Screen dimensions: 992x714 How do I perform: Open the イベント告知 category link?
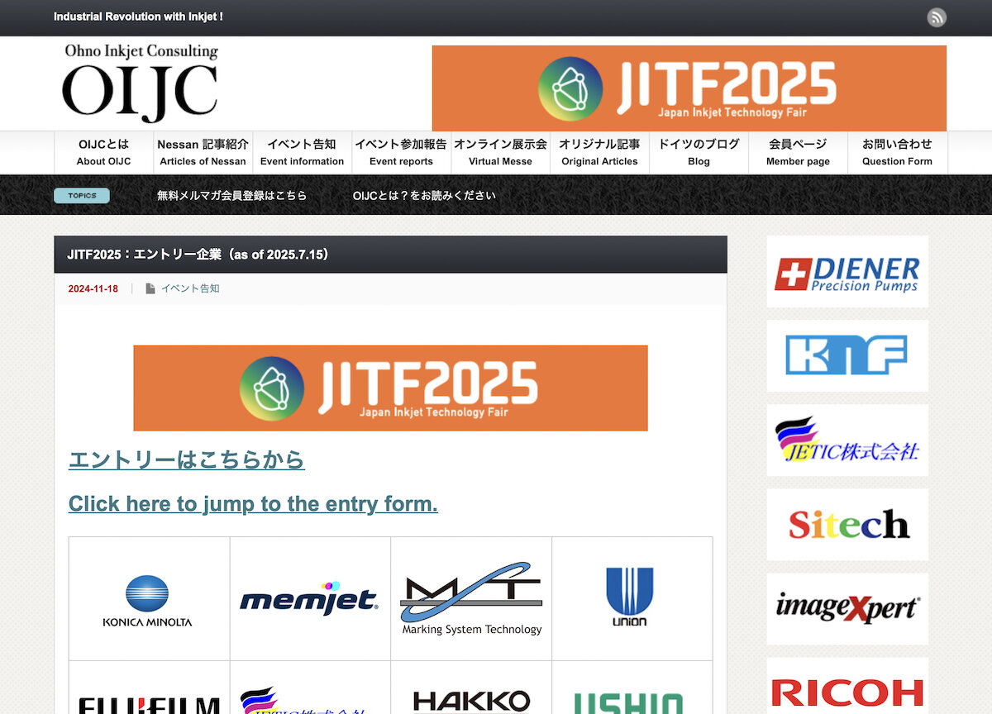(190, 288)
